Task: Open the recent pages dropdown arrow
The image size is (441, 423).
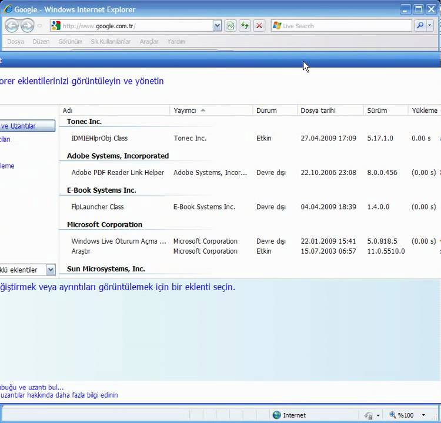Action: coord(40,26)
